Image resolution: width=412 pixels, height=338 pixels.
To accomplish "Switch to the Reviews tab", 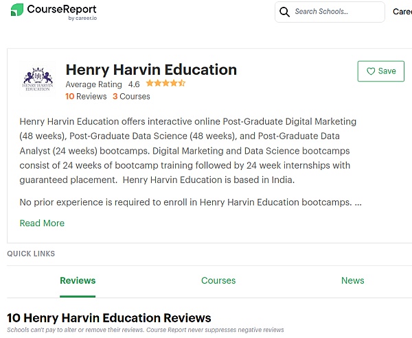I will (78, 280).
